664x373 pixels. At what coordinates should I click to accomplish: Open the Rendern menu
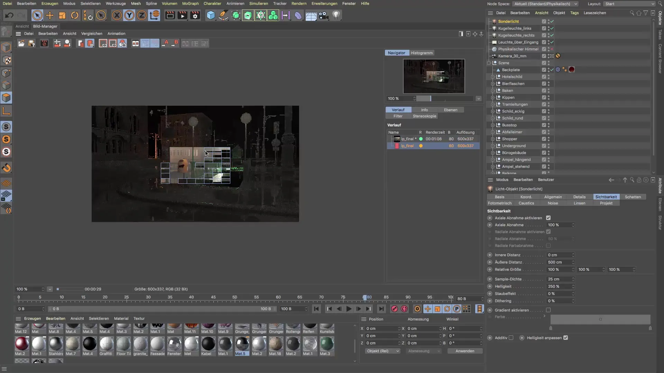point(299,3)
